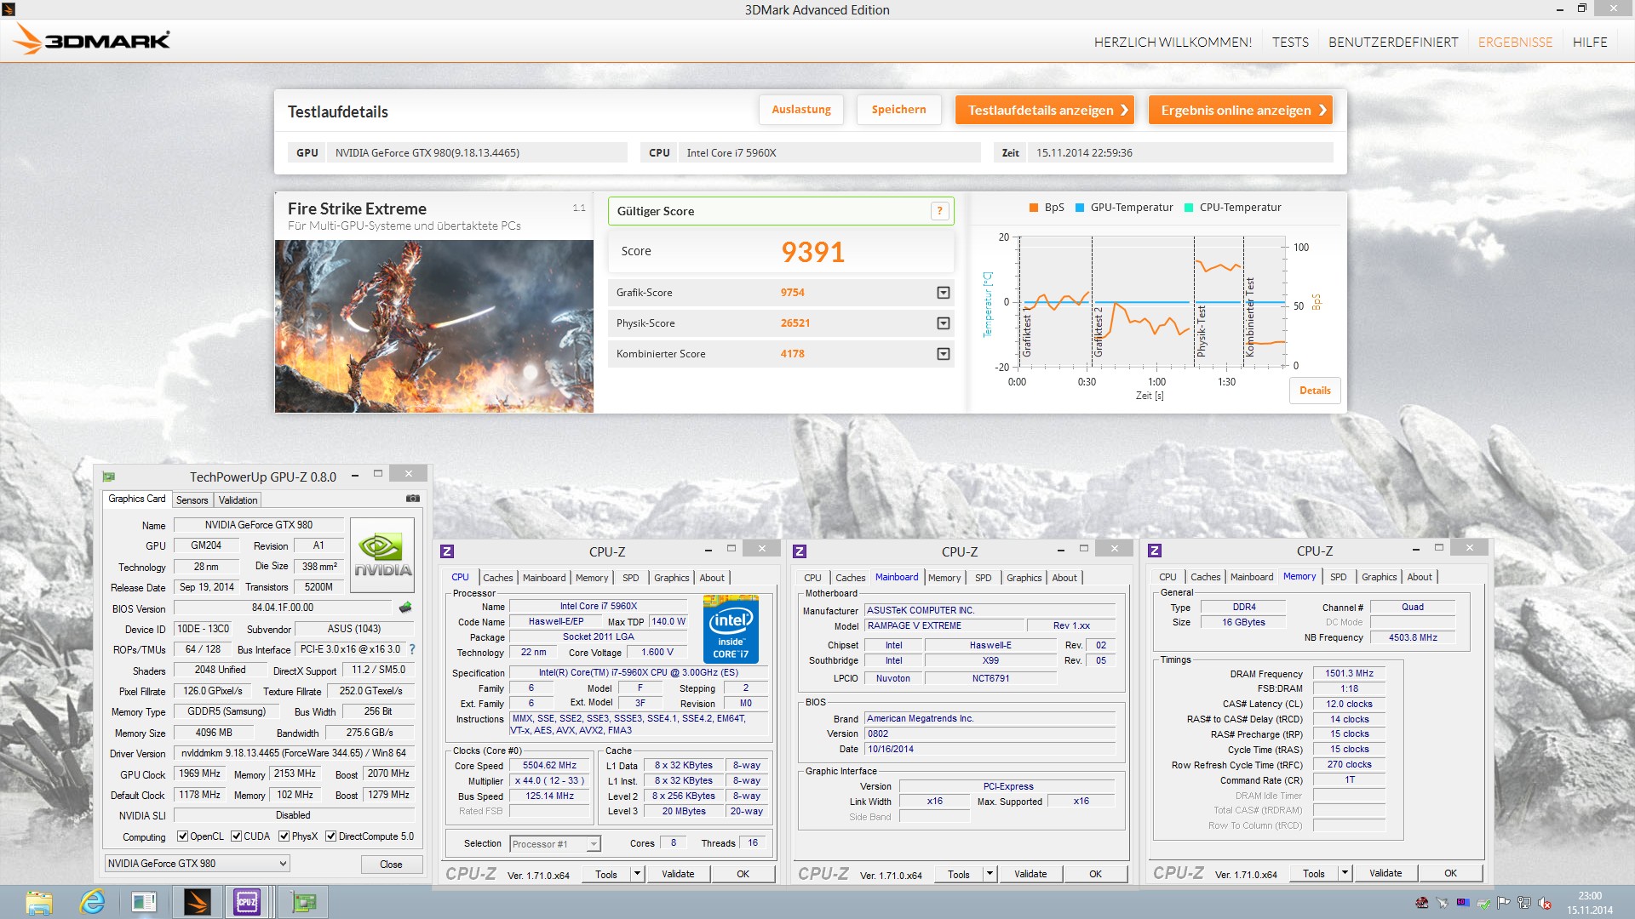This screenshot has height=919, width=1635.
Task: Expand the Kombinierter Score details
Action: (944, 354)
